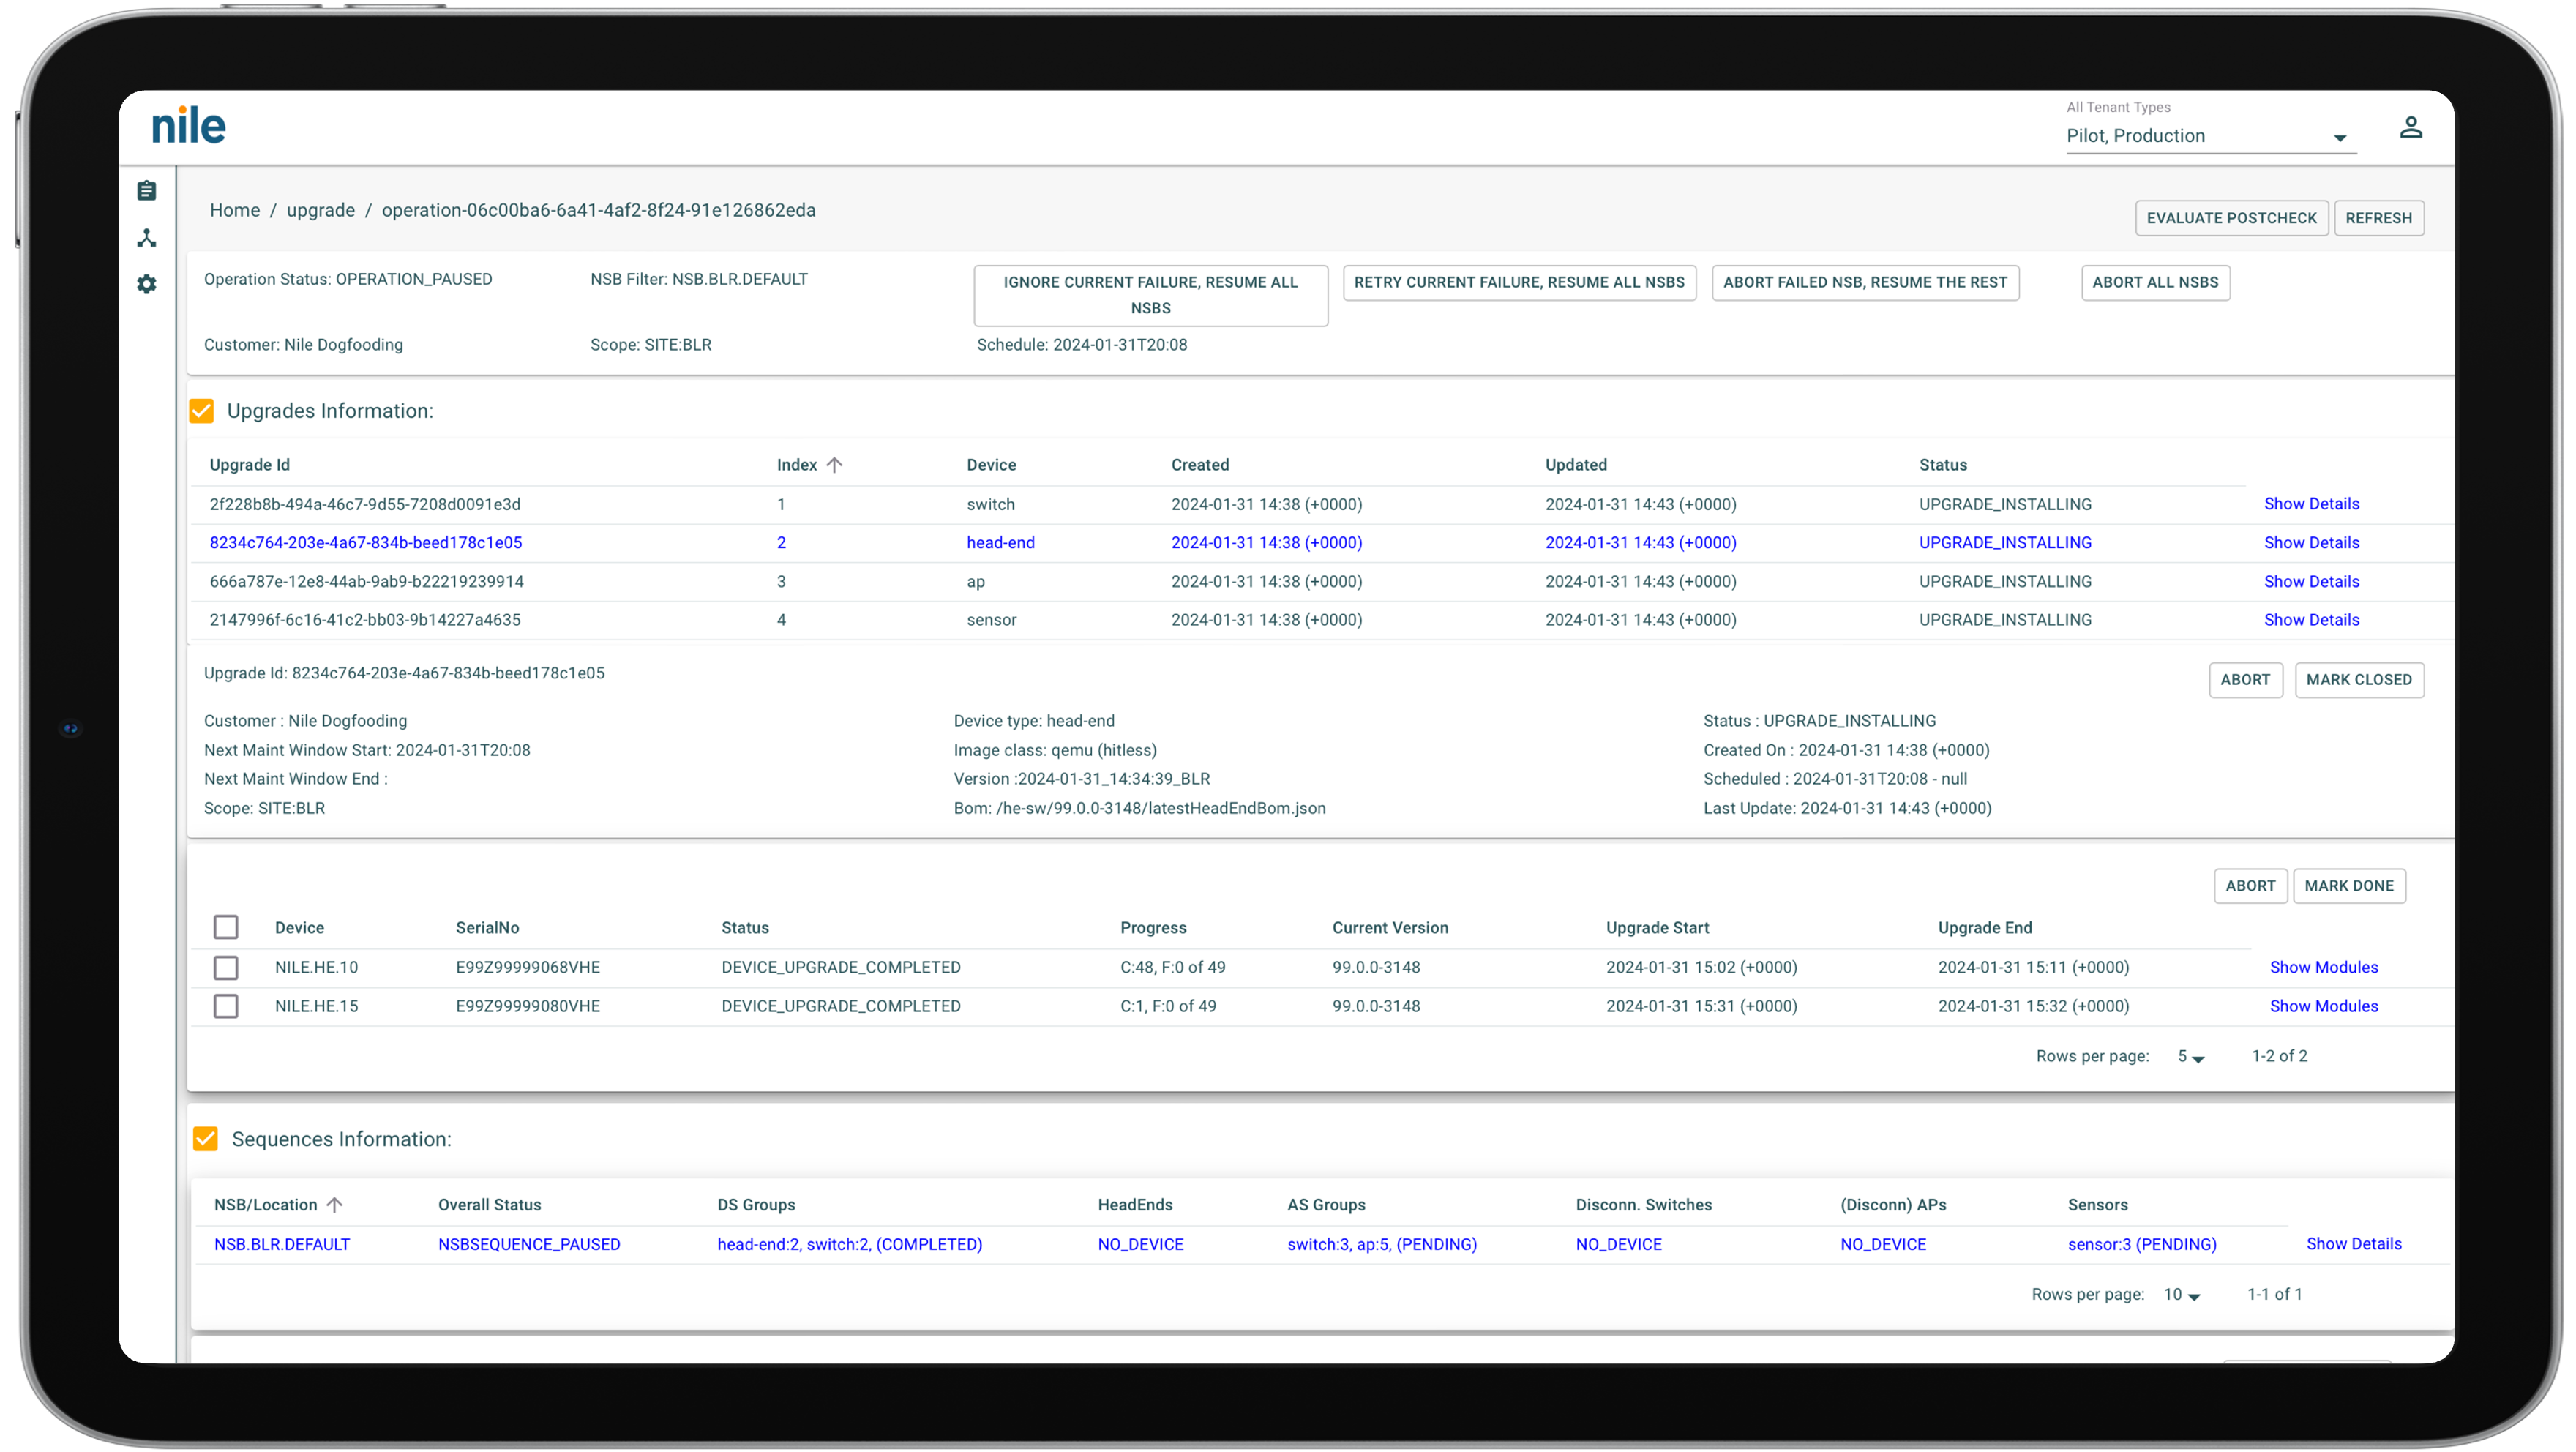Click Mark Done button
The width and height of the screenshot is (2576, 1452).
pos(2349,886)
